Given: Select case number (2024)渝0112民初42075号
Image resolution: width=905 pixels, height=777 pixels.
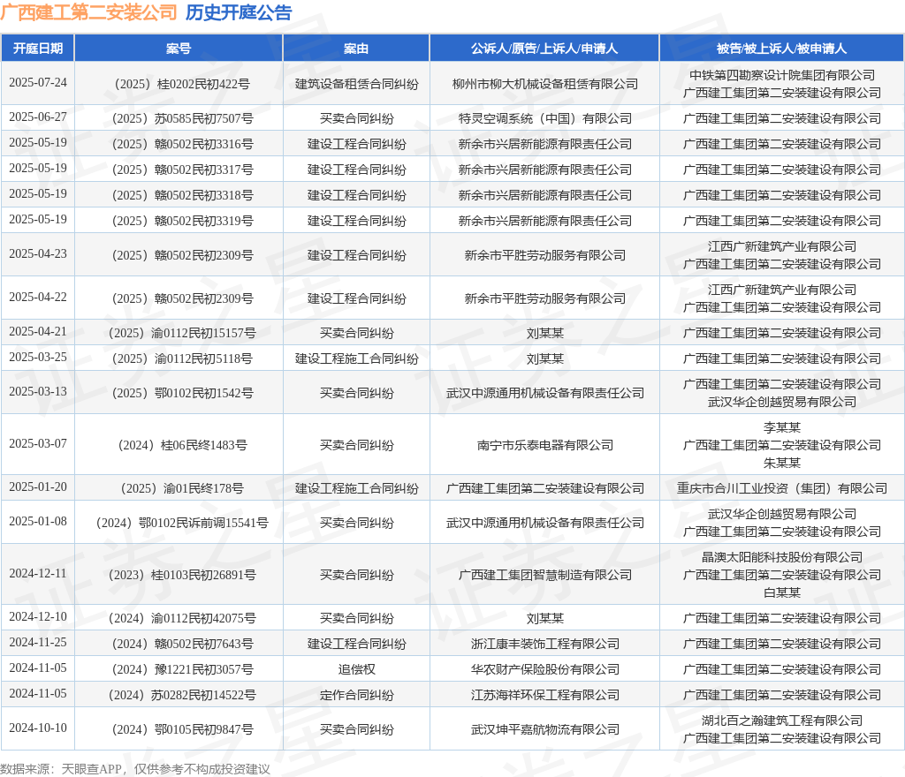Looking at the screenshot, I should pos(182,618).
